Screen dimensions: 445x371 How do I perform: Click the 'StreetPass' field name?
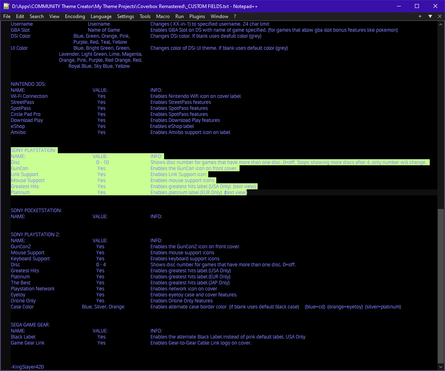coord(22,102)
